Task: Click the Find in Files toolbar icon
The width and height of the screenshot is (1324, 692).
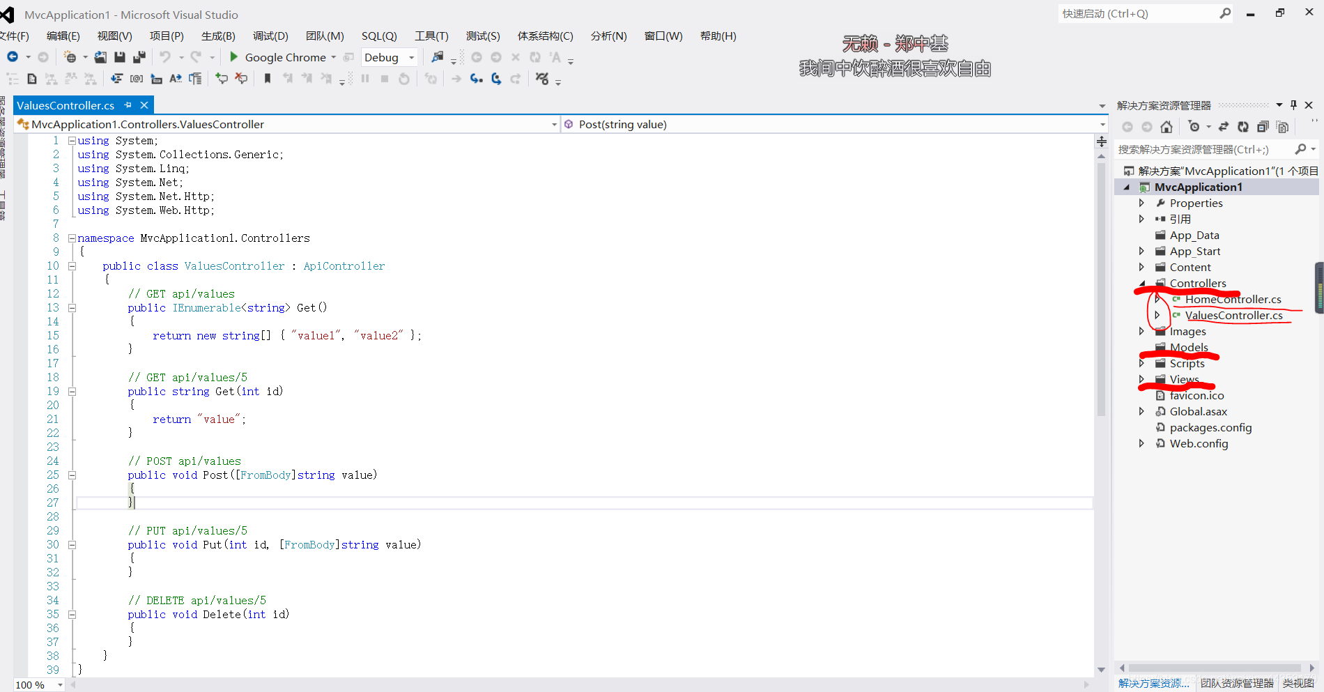Action: [x=438, y=57]
